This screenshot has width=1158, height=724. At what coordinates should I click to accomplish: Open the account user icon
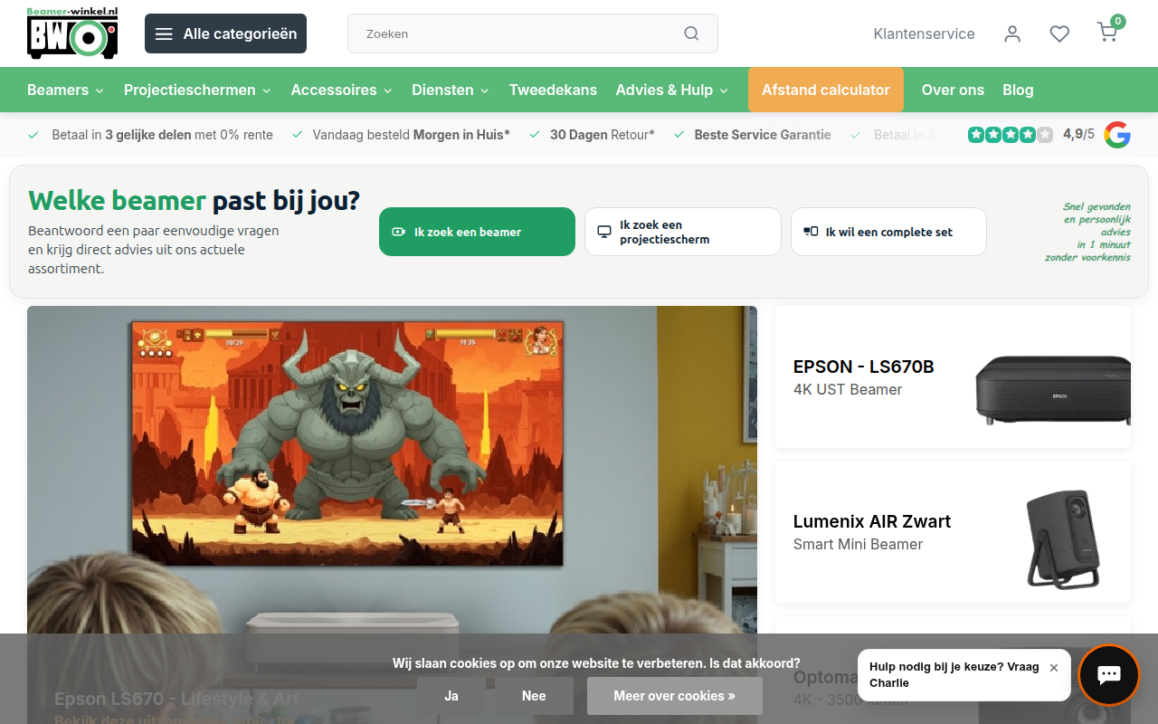click(x=1012, y=33)
